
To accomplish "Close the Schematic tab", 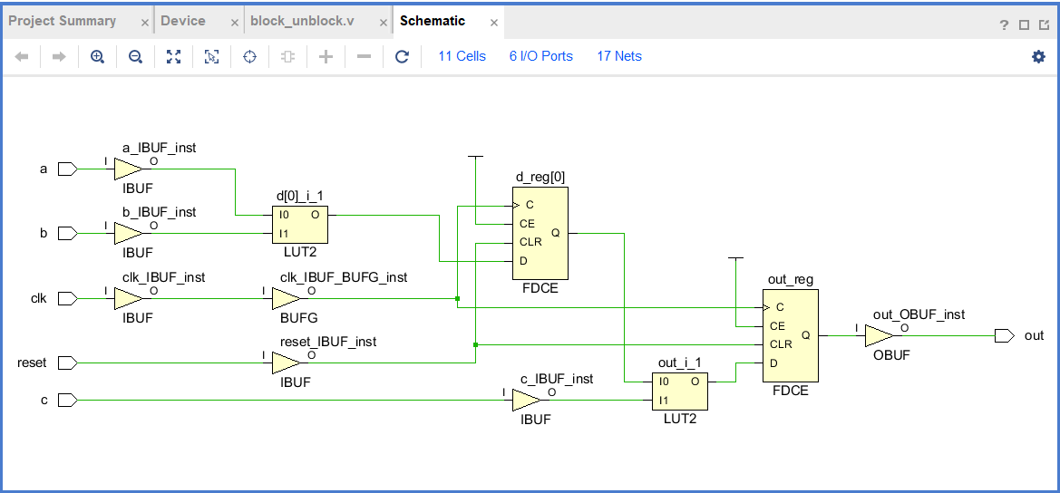I will point(494,23).
